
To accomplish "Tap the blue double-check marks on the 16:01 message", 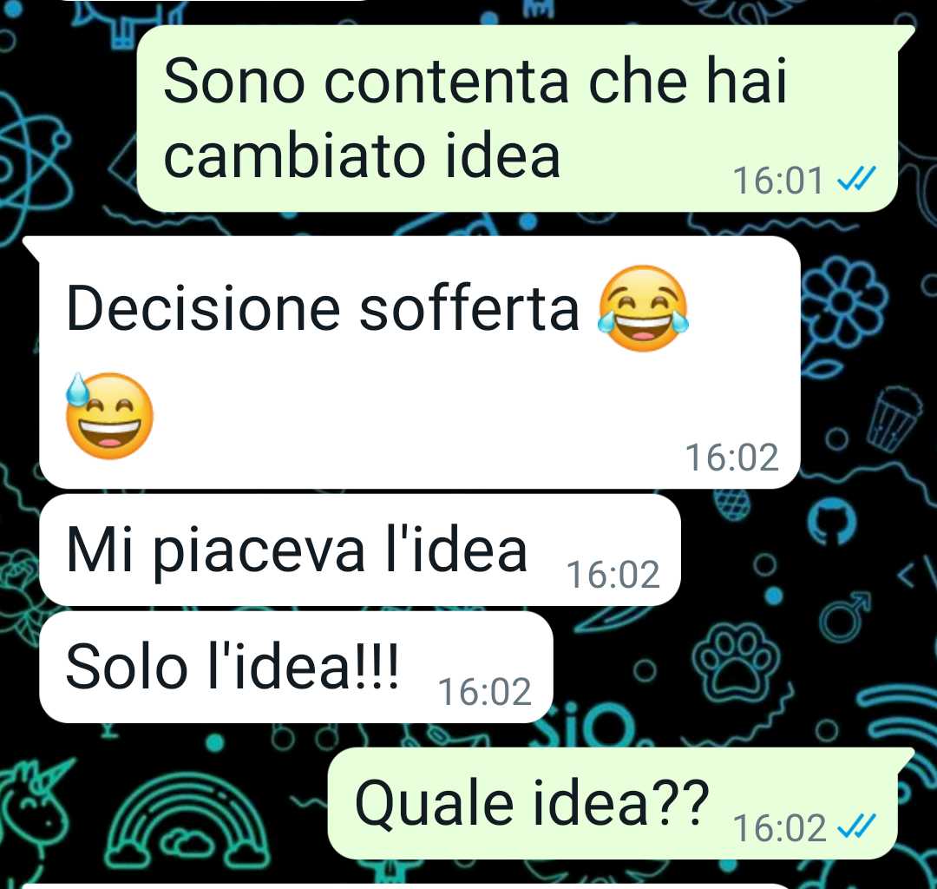I will 857,179.
